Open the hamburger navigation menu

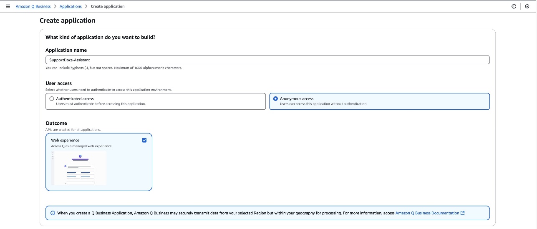[x=8, y=6]
